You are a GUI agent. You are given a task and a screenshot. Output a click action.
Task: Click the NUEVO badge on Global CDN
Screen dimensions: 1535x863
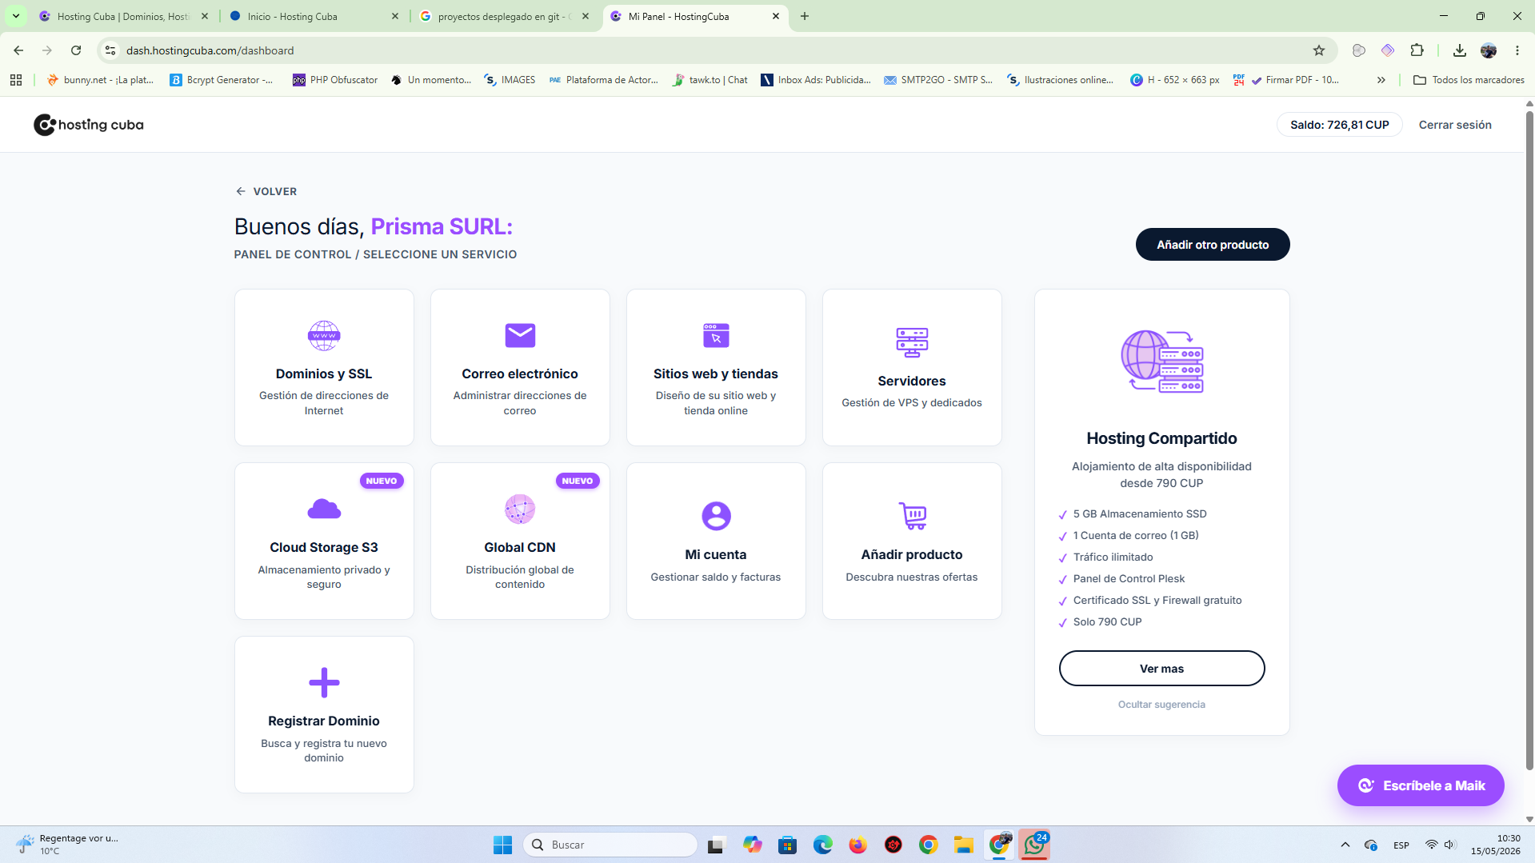point(578,481)
